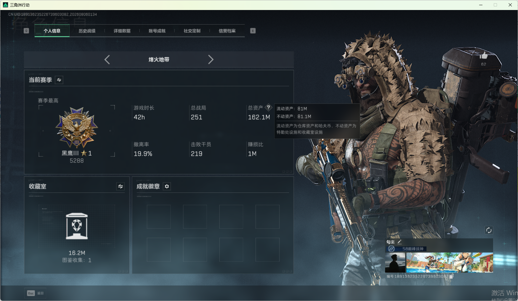518x301 pixels.
Task: Select the 社交定制 tab
Action: [x=192, y=31]
